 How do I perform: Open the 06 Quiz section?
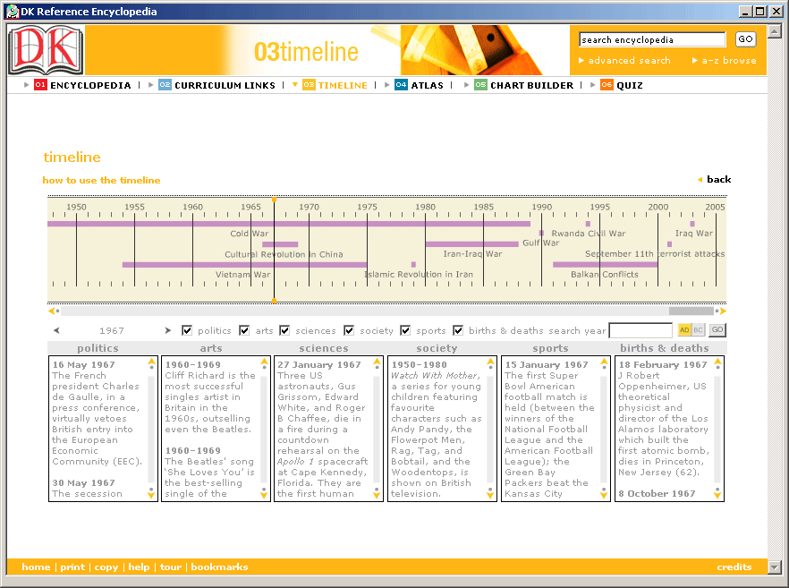(x=622, y=85)
